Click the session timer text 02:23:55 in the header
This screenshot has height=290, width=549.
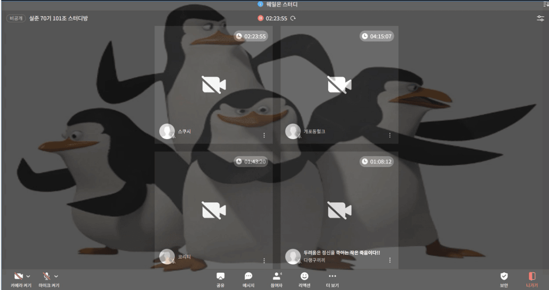(x=276, y=18)
